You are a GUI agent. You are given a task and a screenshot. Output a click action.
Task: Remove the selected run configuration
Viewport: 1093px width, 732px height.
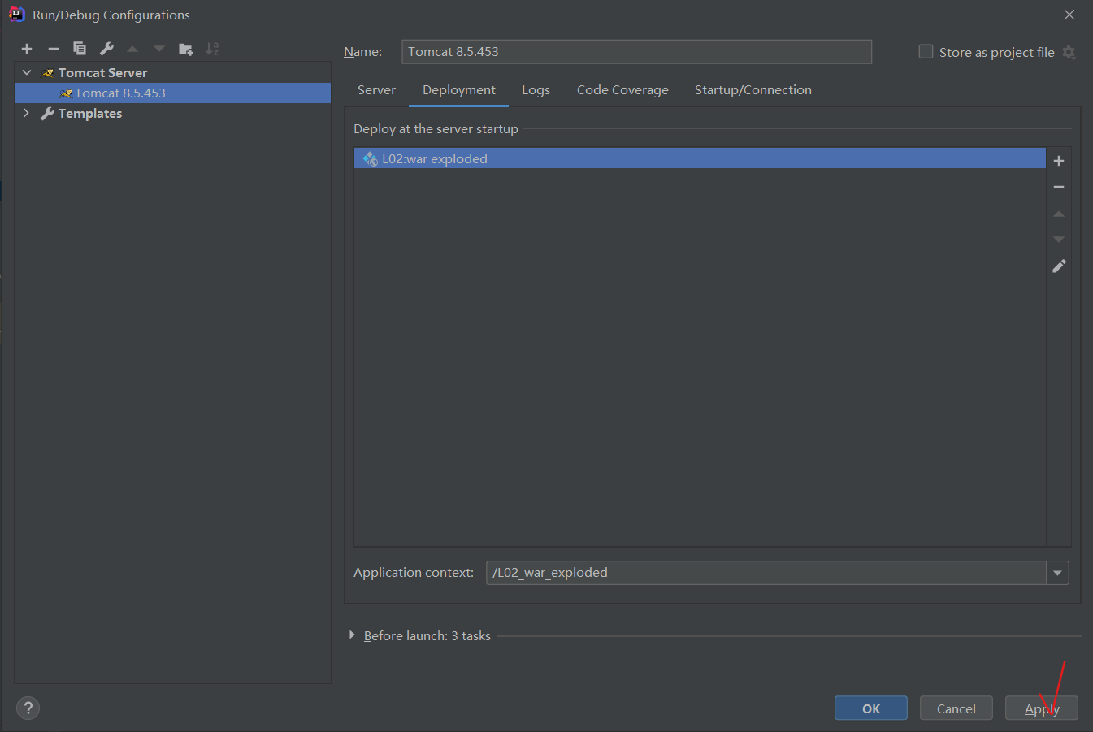click(54, 49)
